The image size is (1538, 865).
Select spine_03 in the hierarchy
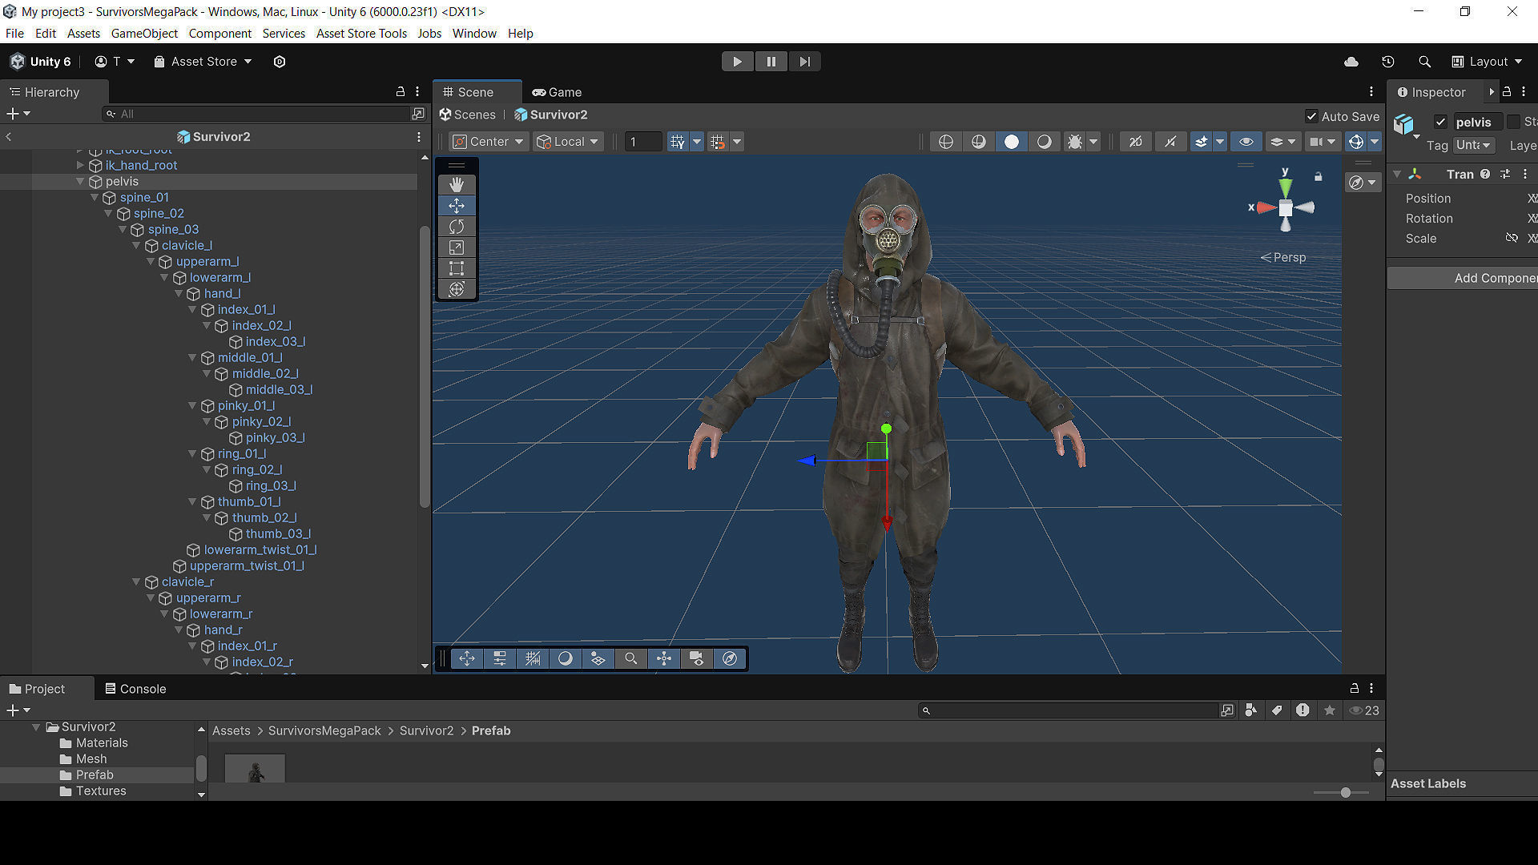click(173, 229)
